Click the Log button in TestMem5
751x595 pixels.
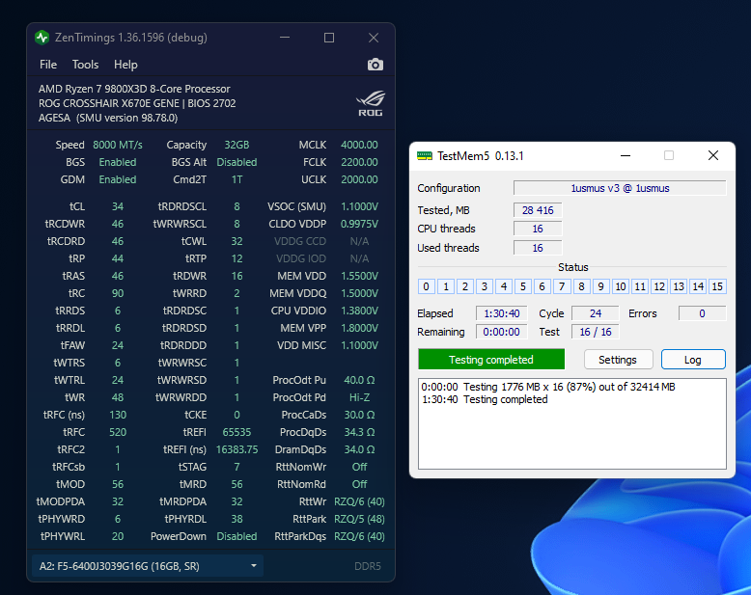[x=693, y=360]
